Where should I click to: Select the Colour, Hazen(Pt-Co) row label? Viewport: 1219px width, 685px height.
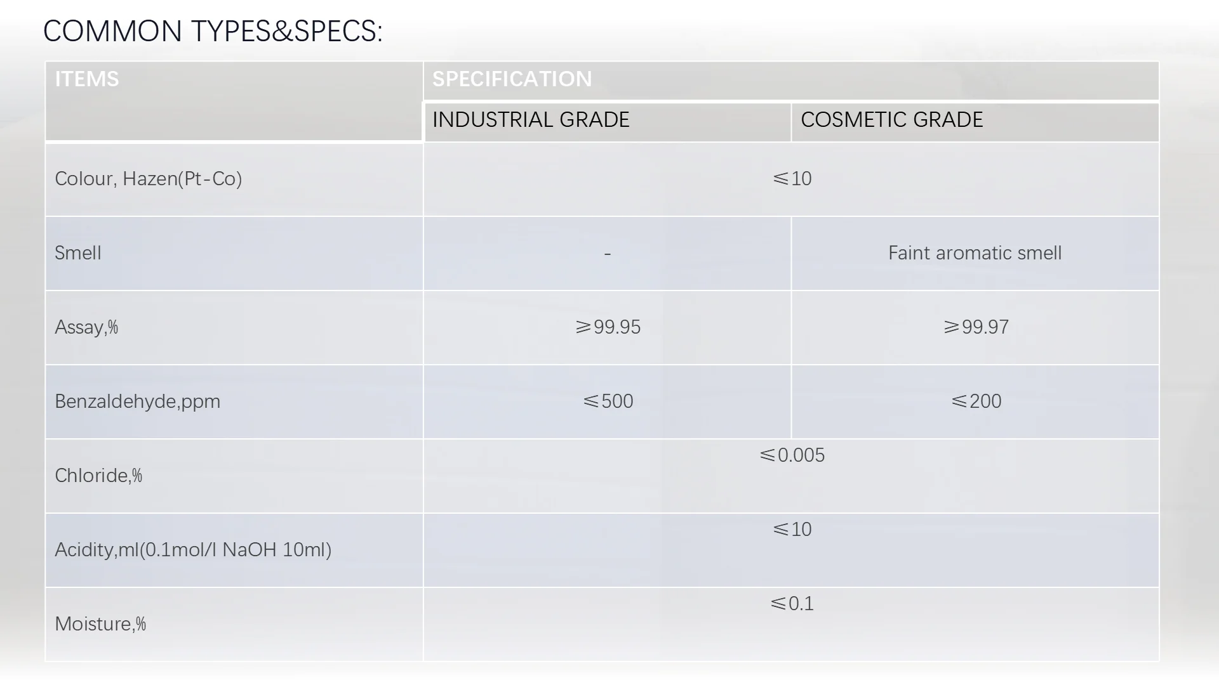(x=149, y=179)
